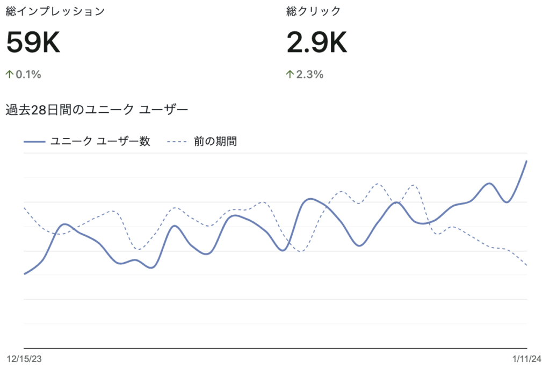Toggle the ユニーク ユーザー数 legend series

click(100, 142)
